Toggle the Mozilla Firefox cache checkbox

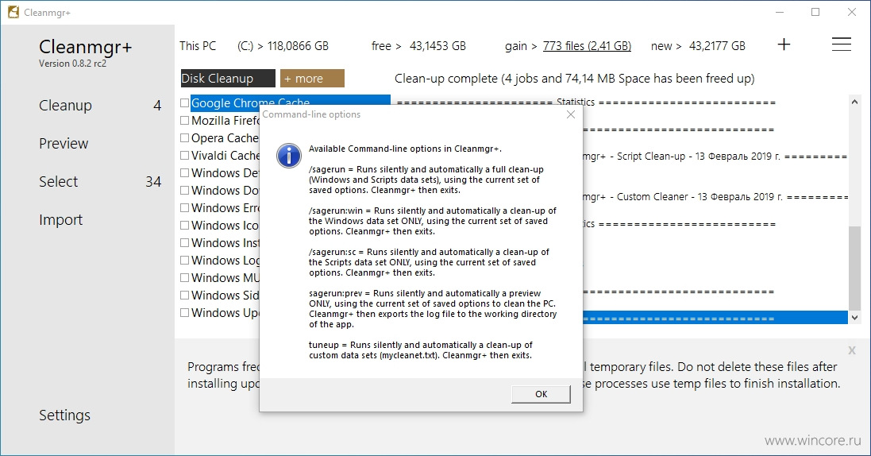click(184, 120)
